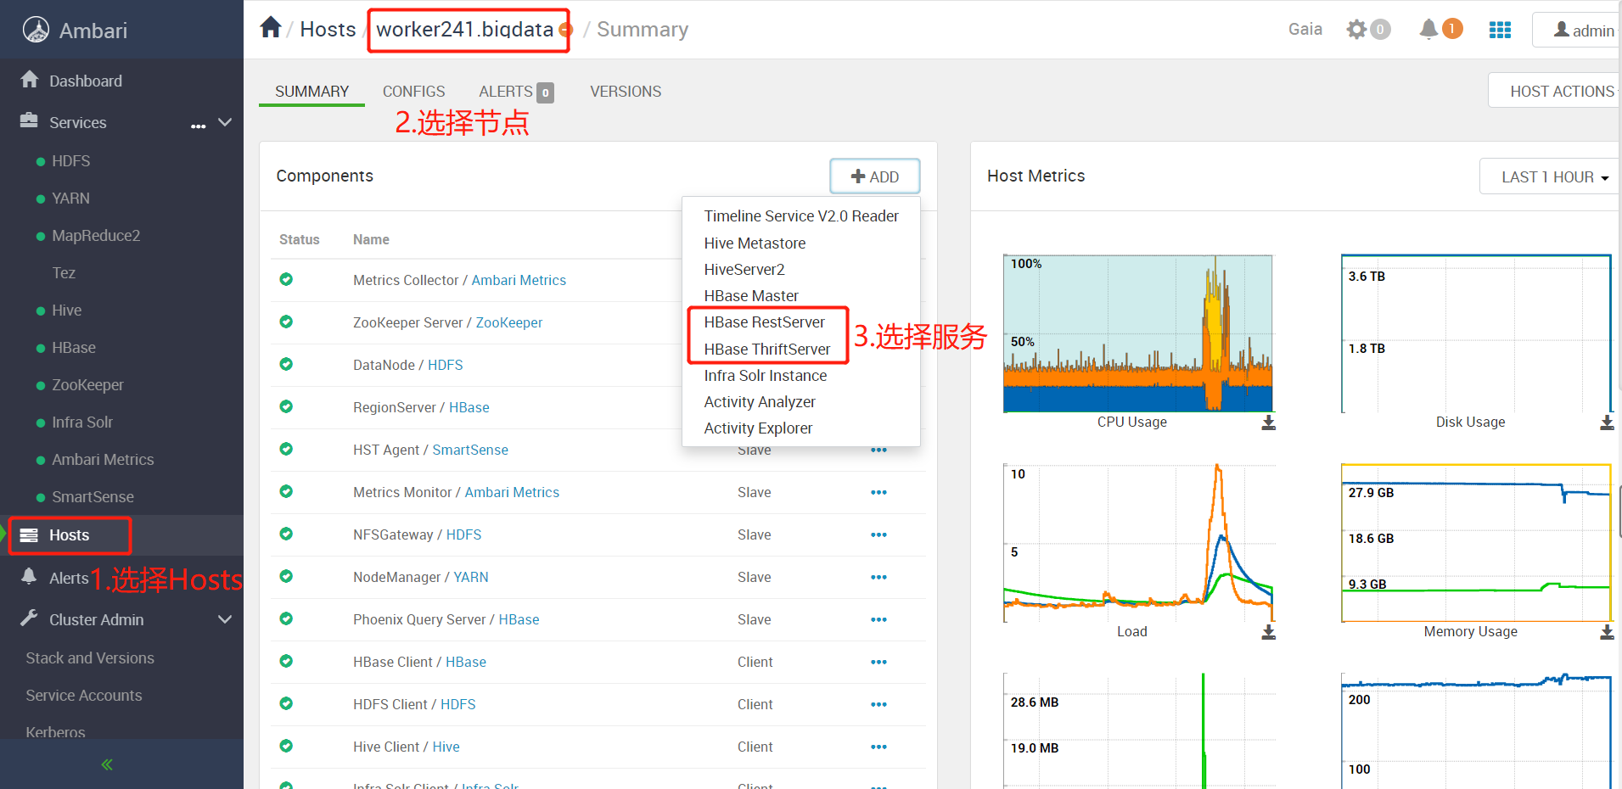The width and height of the screenshot is (1622, 789).
Task: Open SmartSense link beside HST Agent
Action: pyautogui.click(x=470, y=450)
